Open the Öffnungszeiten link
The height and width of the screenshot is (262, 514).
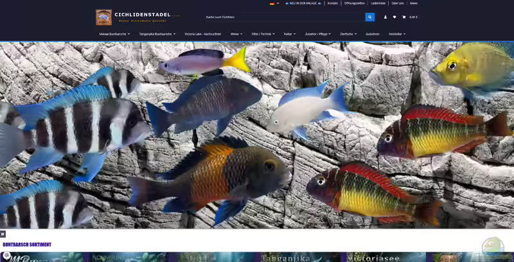click(355, 3)
